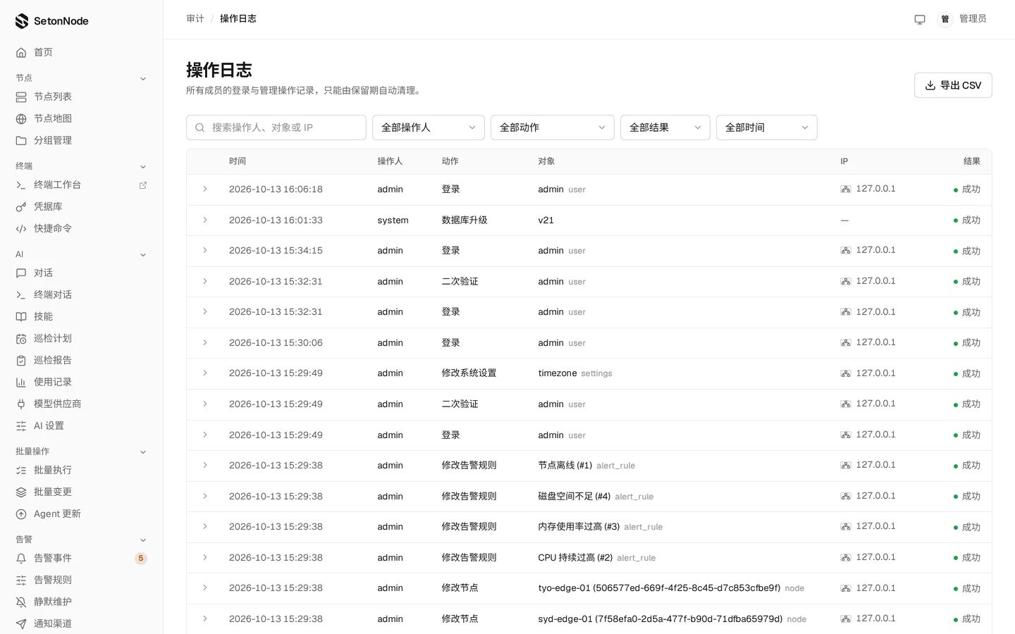Open the 全部操作人 dropdown
The image size is (1015, 634).
429,128
